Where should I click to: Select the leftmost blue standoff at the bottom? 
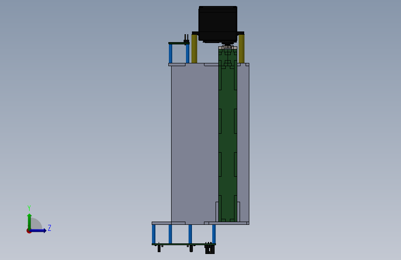[154, 234]
